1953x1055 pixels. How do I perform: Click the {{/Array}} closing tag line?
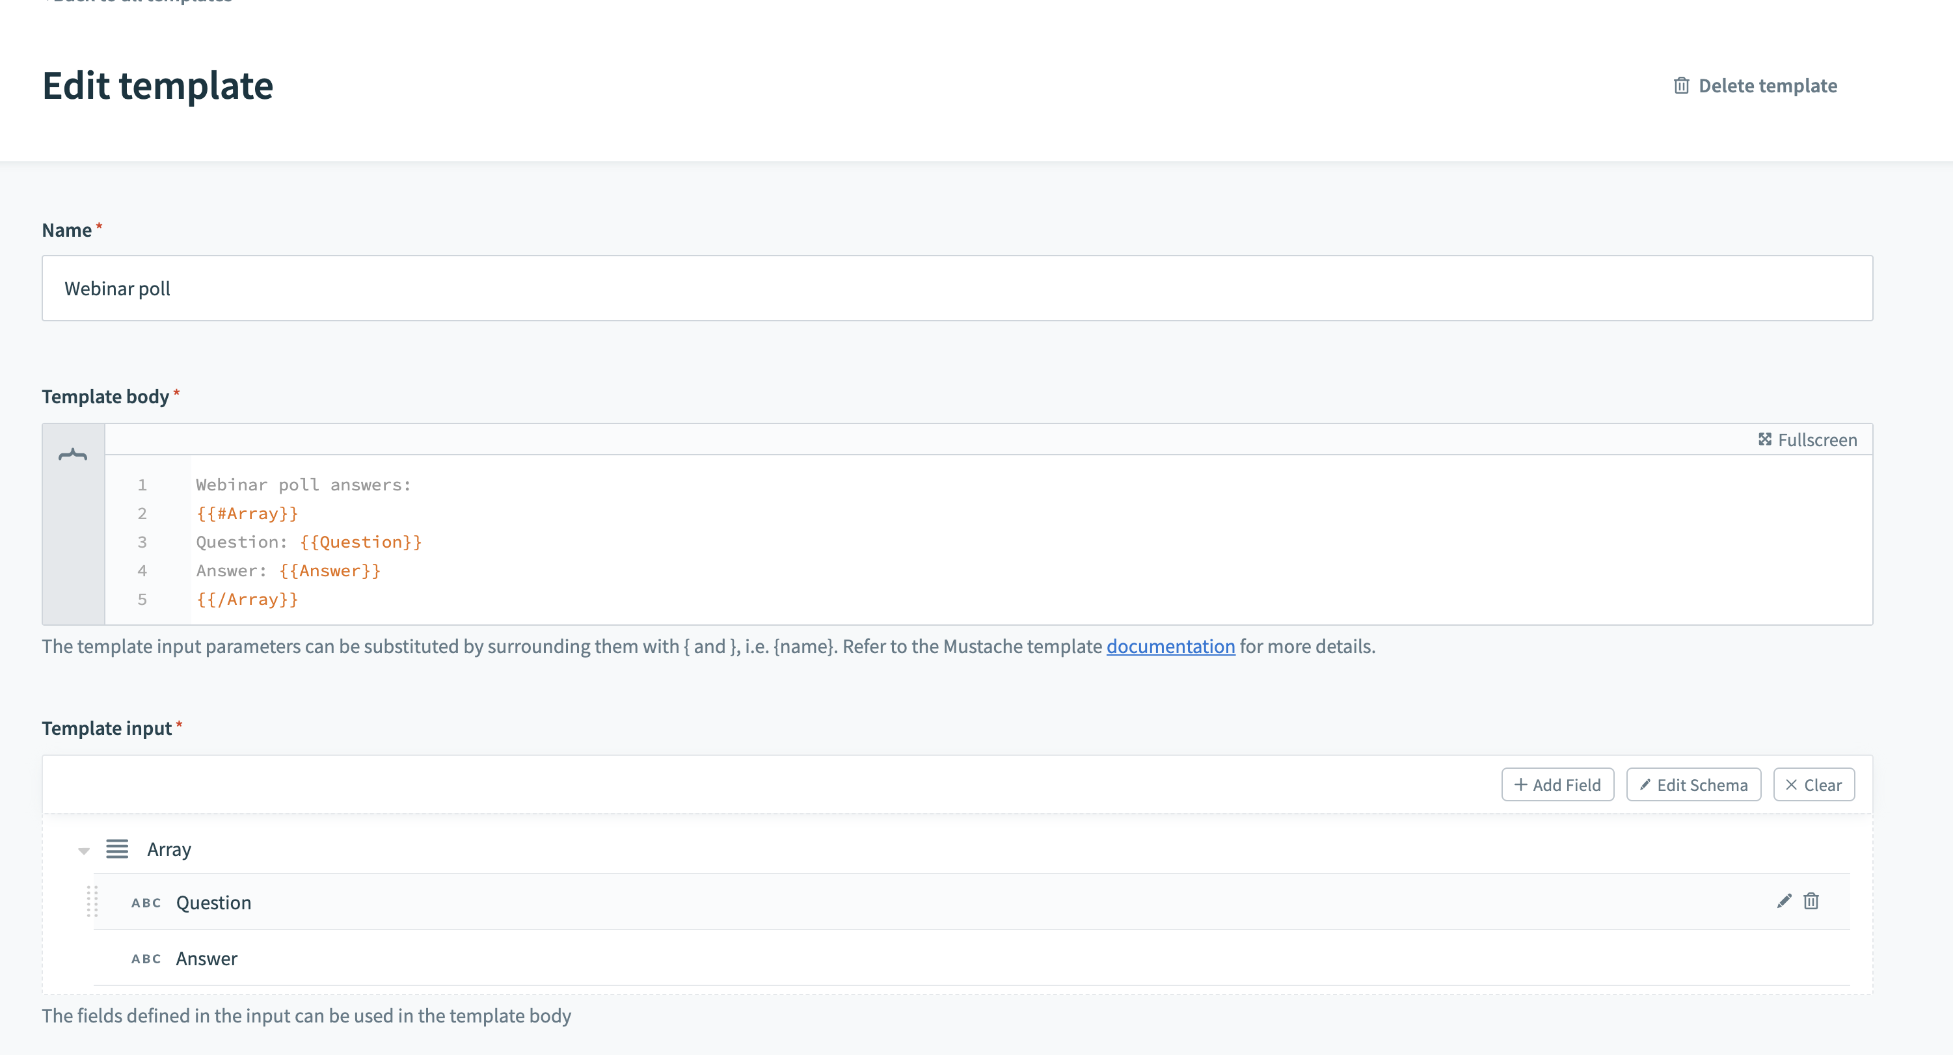pyautogui.click(x=247, y=600)
